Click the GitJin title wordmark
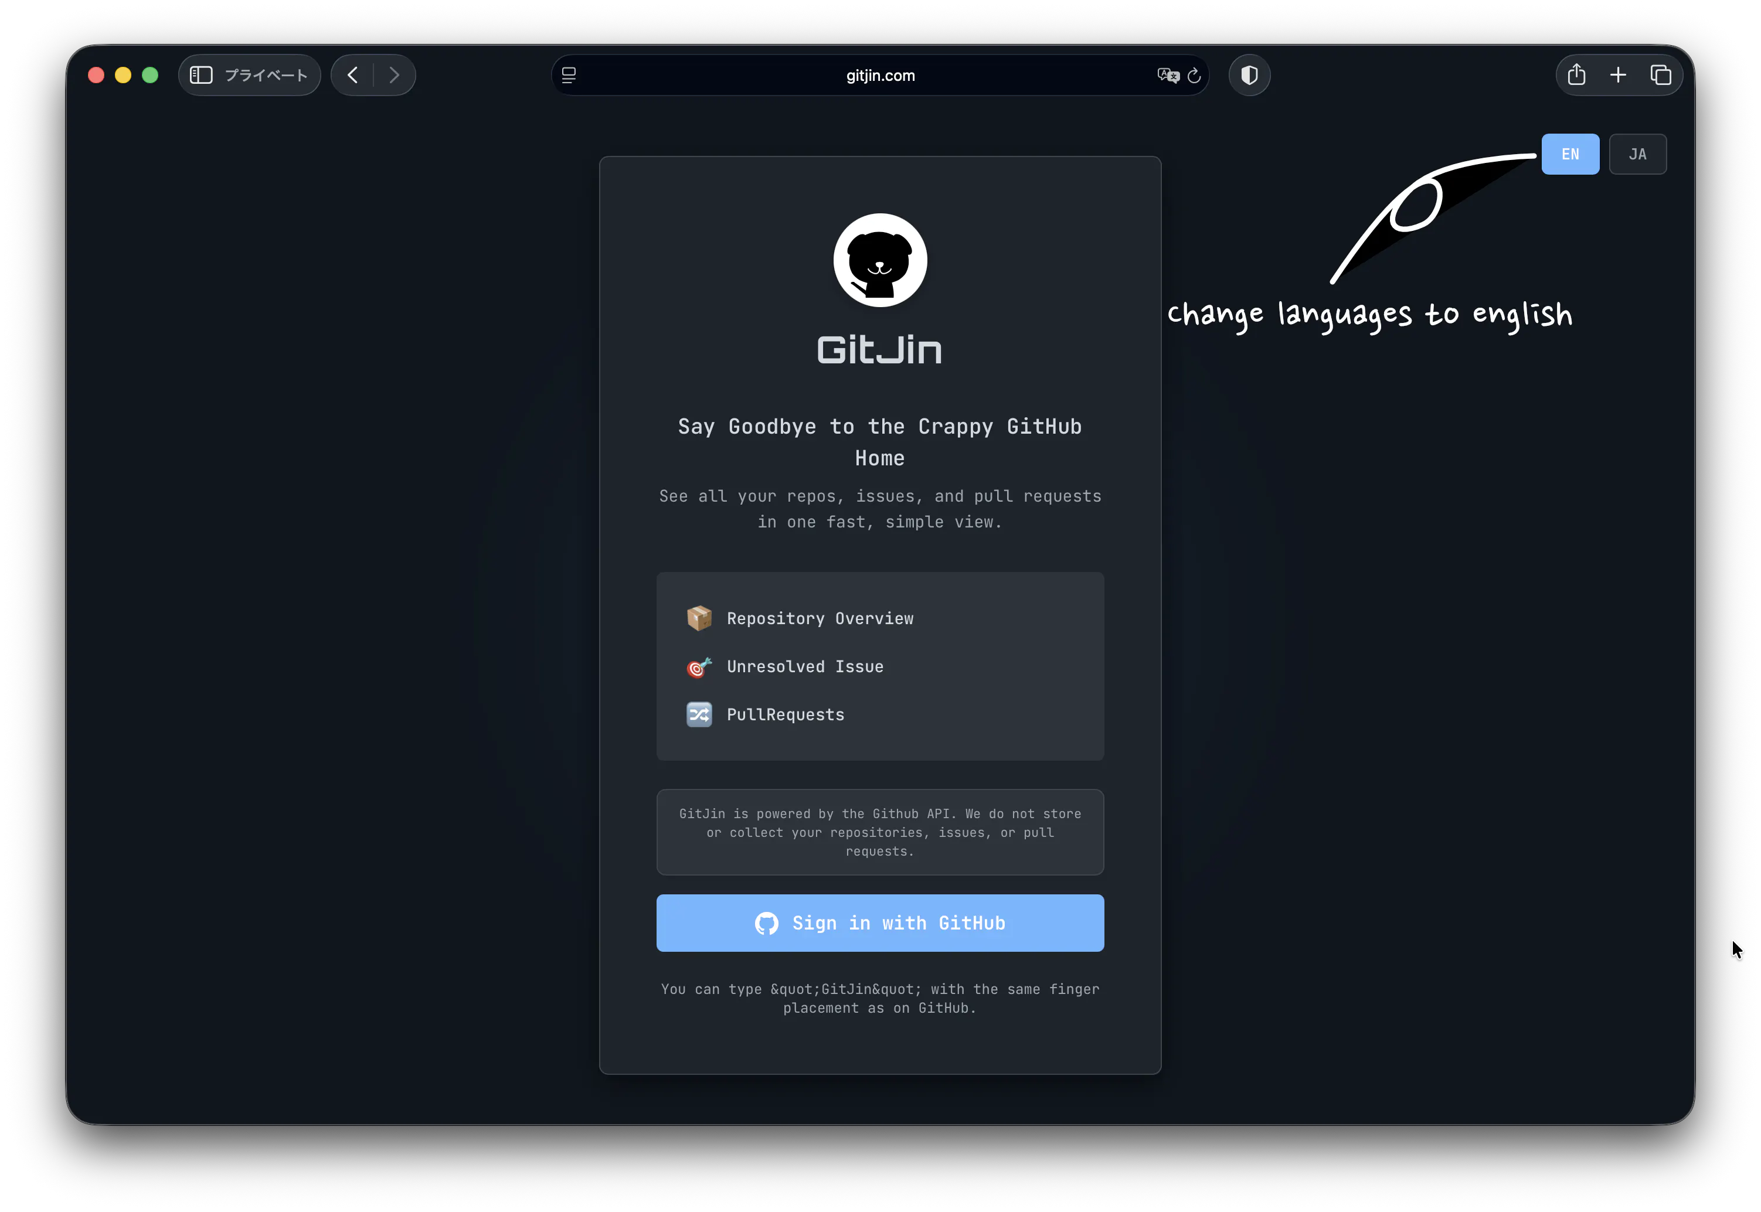This screenshot has height=1212, width=1761. click(879, 350)
